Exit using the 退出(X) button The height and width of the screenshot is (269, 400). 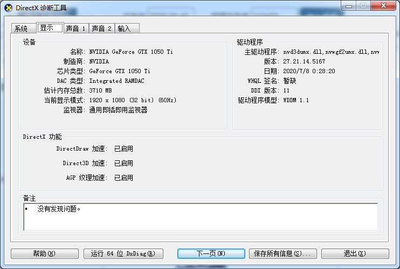tap(355, 253)
